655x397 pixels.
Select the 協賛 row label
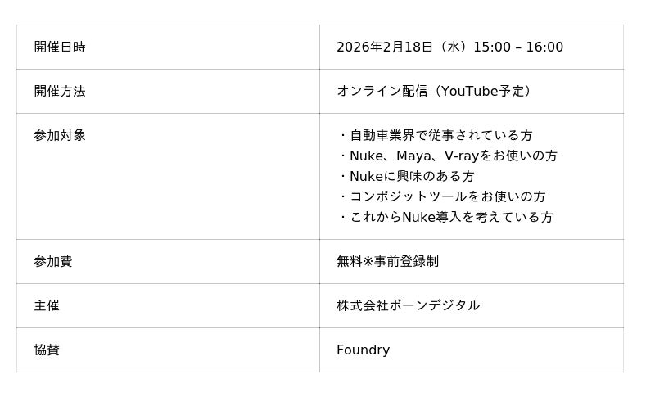point(47,350)
